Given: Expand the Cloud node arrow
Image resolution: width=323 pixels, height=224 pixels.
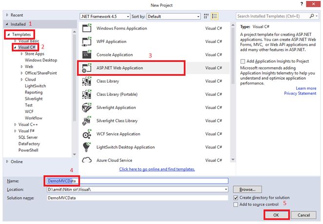Looking at the screenshot, I should point(22,79).
